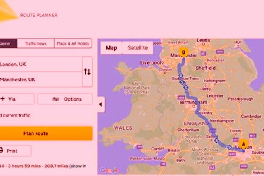
Task: Select the Route planner tab
Action: pos(8,44)
